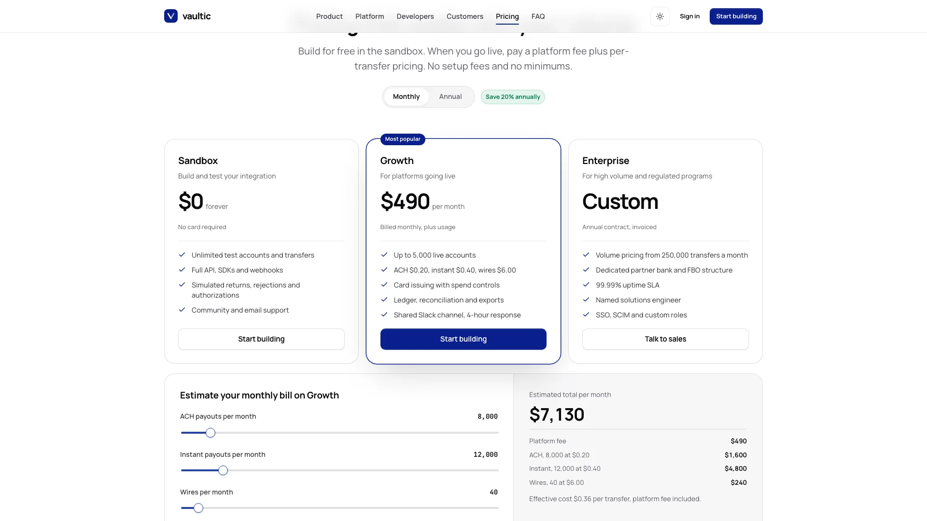
Task: Click the Instant payouts per month slider handle
Action: click(x=223, y=470)
